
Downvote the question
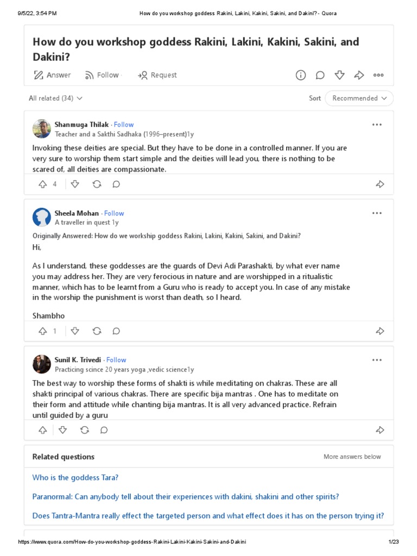[339, 75]
